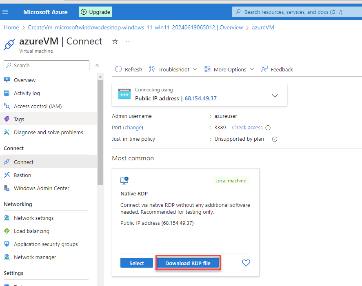Expand the Connecting using Public IP panel

(275, 96)
